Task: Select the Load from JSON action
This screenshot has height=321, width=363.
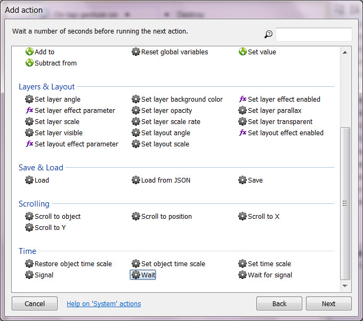Action: [165, 180]
